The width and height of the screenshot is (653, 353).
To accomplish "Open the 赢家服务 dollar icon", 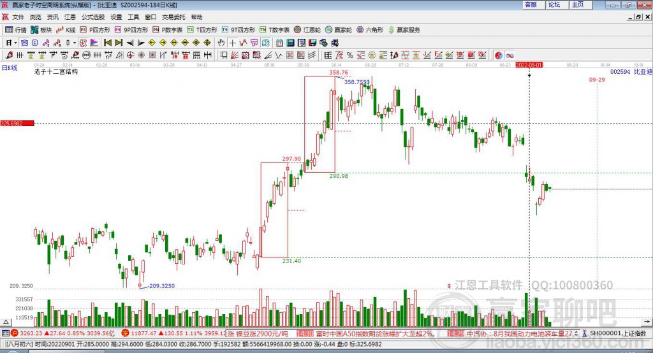I will [x=404, y=30].
